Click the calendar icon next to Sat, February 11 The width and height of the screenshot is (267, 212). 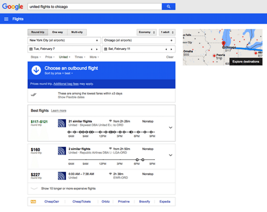[x=106, y=49]
